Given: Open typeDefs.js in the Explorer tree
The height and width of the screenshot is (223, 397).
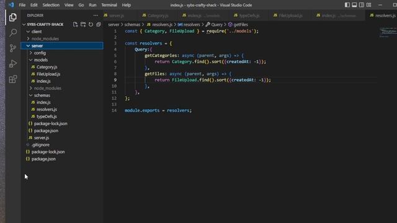Looking at the screenshot, I should (47, 116).
